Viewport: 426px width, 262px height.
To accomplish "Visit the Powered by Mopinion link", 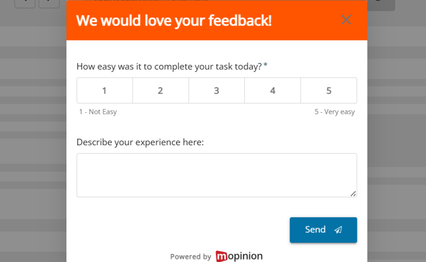I will 216,256.
